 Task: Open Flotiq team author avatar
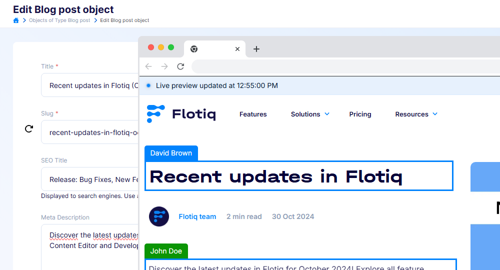[159, 216]
